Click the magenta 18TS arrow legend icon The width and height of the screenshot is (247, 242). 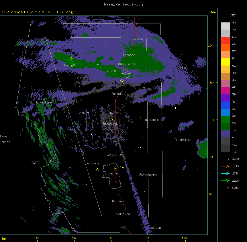point(225,188)
